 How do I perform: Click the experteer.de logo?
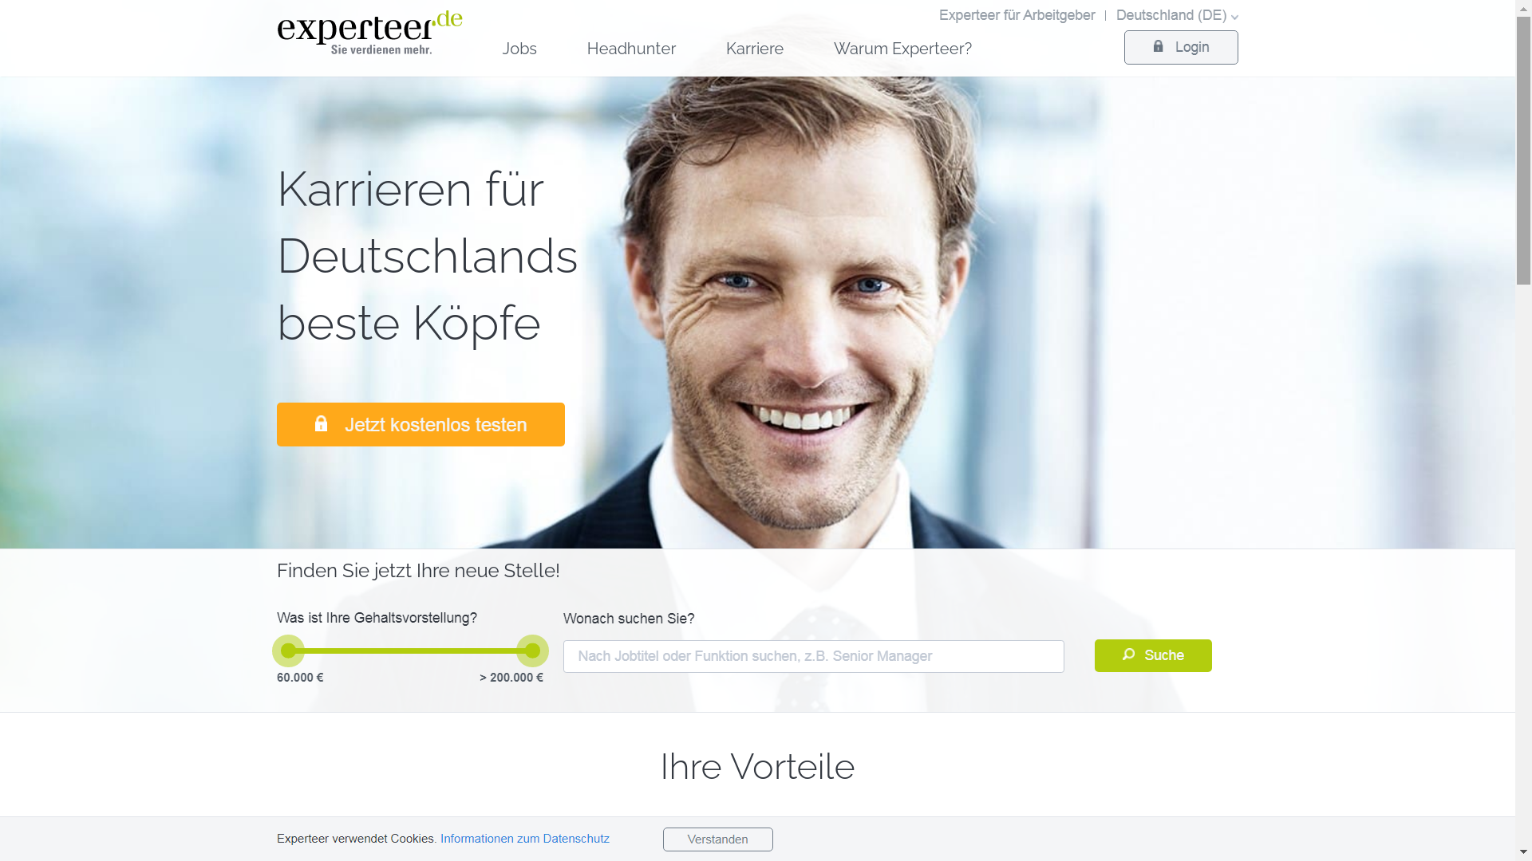369,33
